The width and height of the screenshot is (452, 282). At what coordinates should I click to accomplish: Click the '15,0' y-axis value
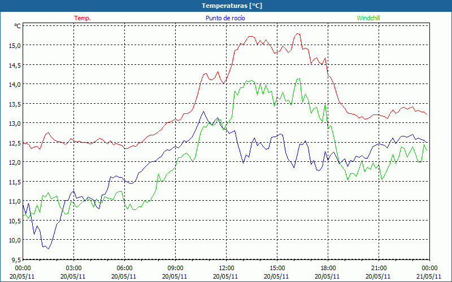pyautogui.click(x=15, y=46)
